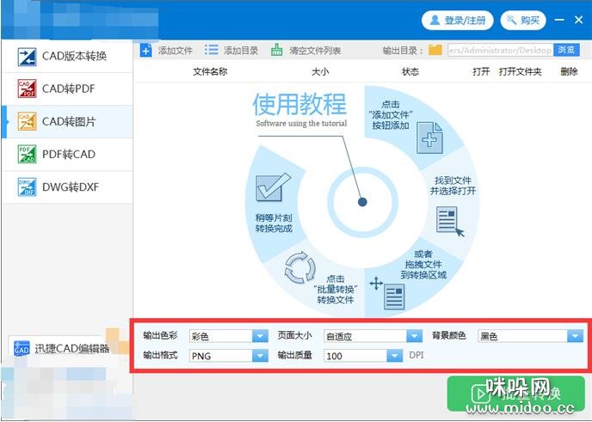Click the user avatar icon in login button
Viewport: 592px width, 422px height.
tap(435, 20)
